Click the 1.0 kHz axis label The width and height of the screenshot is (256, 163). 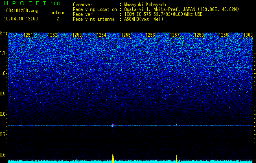(x=3, y=73)
